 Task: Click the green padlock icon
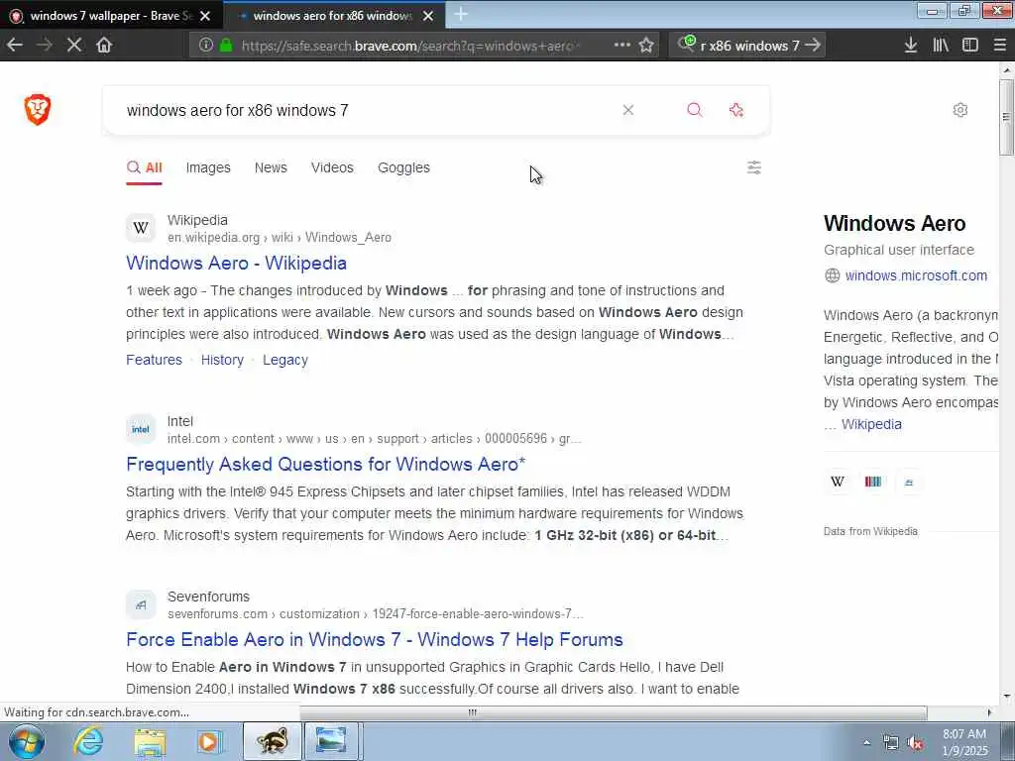pos(226,45)
